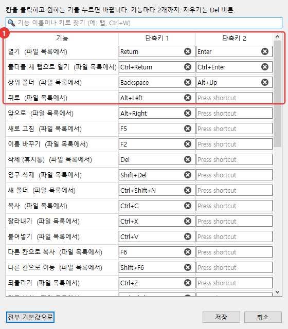Clear the F6 shortcut for 다른 칸으로 복사
The width and height of the screenshot is (288, 329).
pos(188,252)
